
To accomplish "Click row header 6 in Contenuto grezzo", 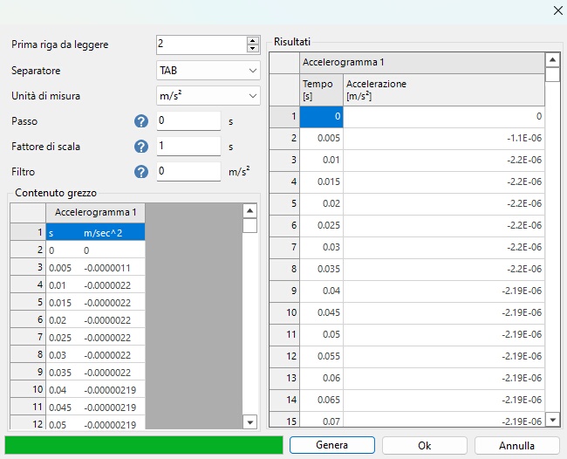I will click(x=28, y=319).
